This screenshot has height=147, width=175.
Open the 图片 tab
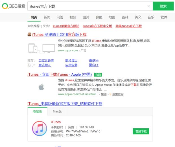pyautogui.click(x=86, y=17)
